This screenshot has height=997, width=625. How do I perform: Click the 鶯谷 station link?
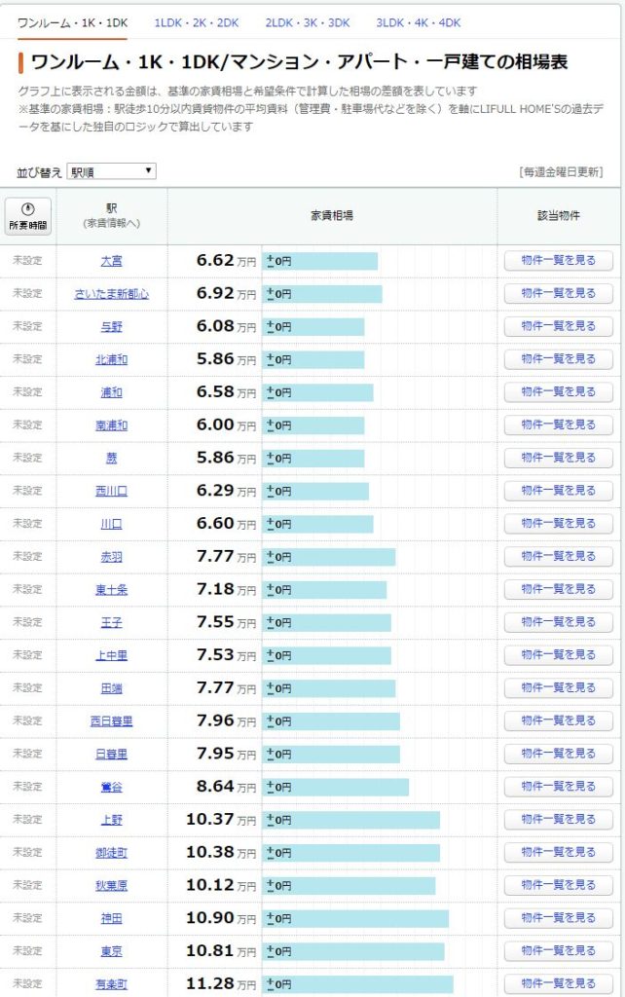pos(111,787)
